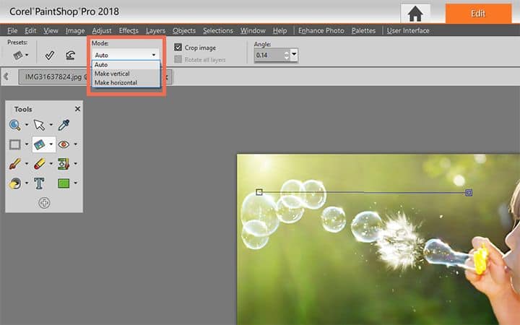
Task: Click the right straighten bar handle
Action: click(x=469, y=192)
